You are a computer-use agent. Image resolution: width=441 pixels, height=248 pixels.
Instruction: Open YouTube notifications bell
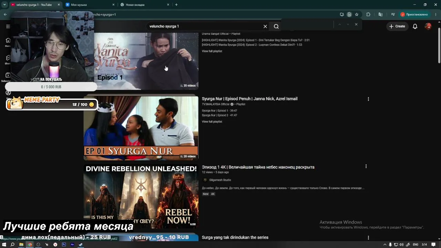click(415, 26)
